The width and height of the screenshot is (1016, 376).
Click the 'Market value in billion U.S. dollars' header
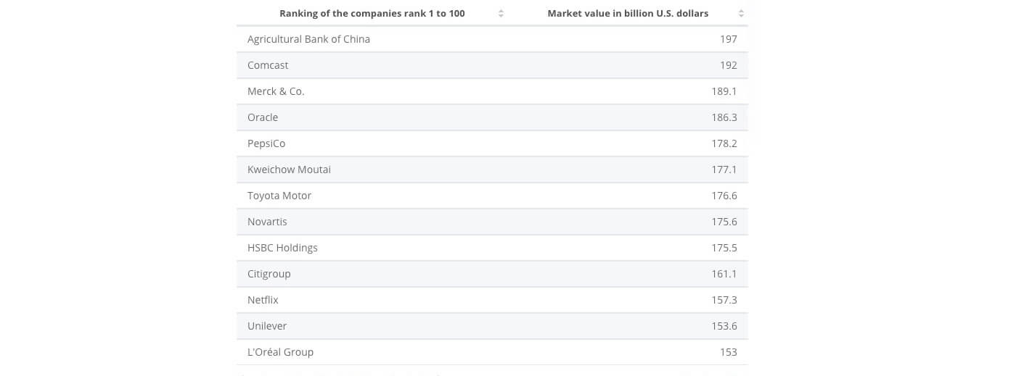click(628, 13)
